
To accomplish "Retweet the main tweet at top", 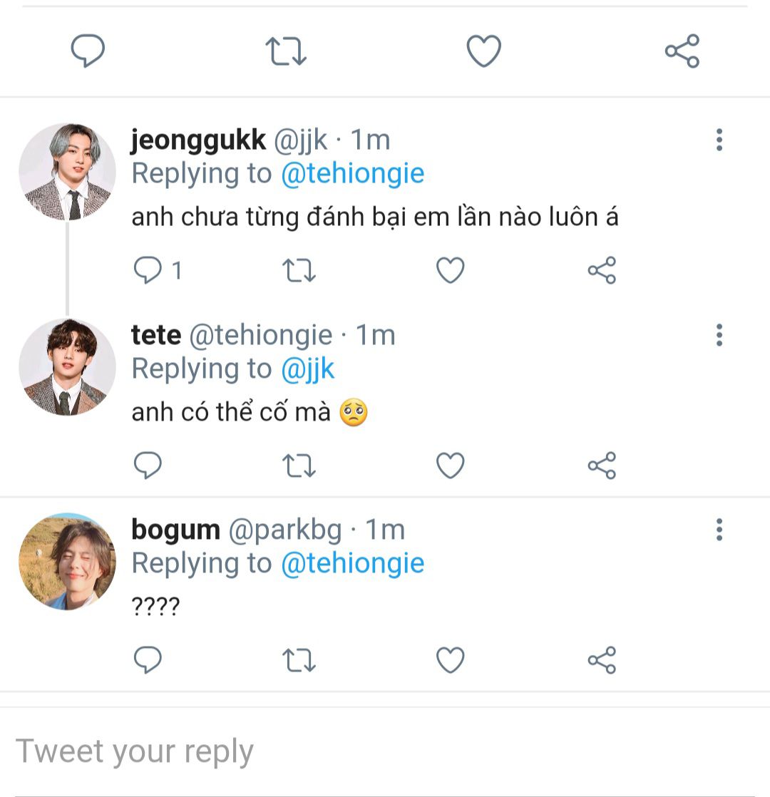I will click(286, 52).
